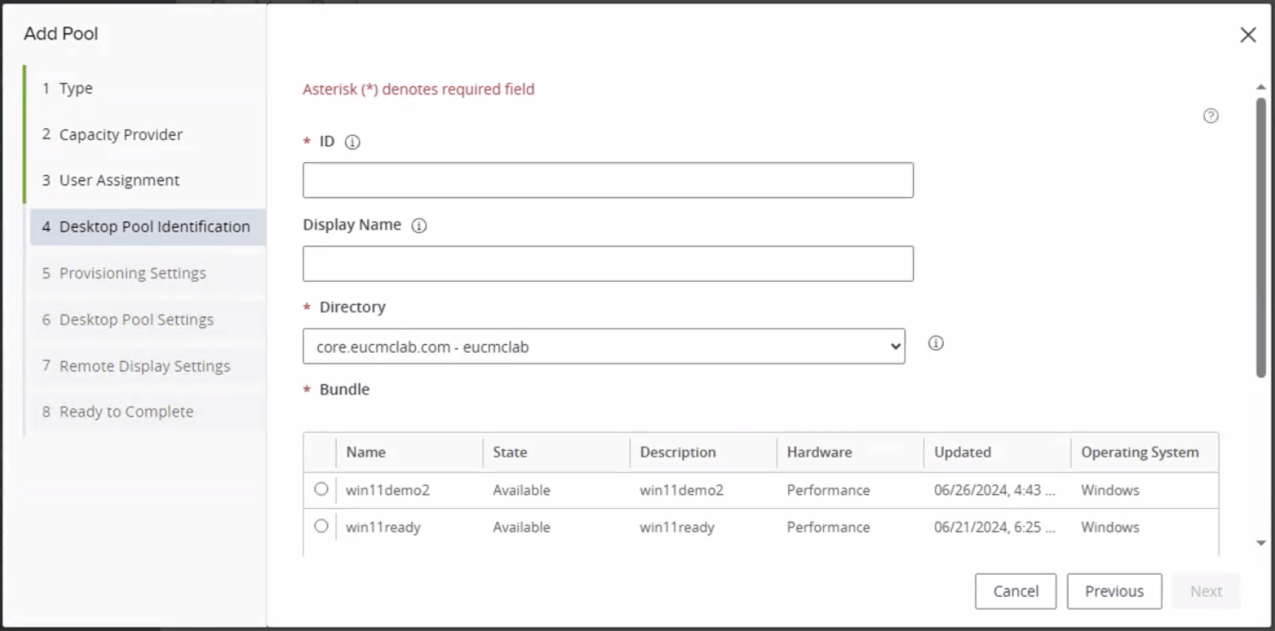
Task: Open the help question mark icon
Action: point(1211,116)
